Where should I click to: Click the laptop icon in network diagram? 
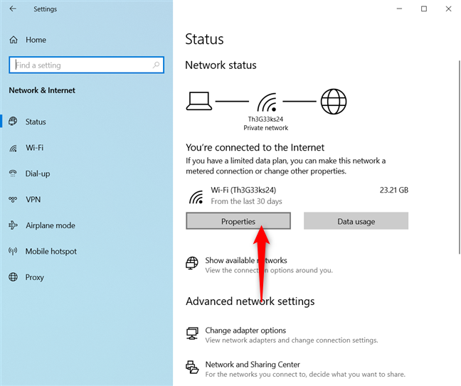pos(199,101)
